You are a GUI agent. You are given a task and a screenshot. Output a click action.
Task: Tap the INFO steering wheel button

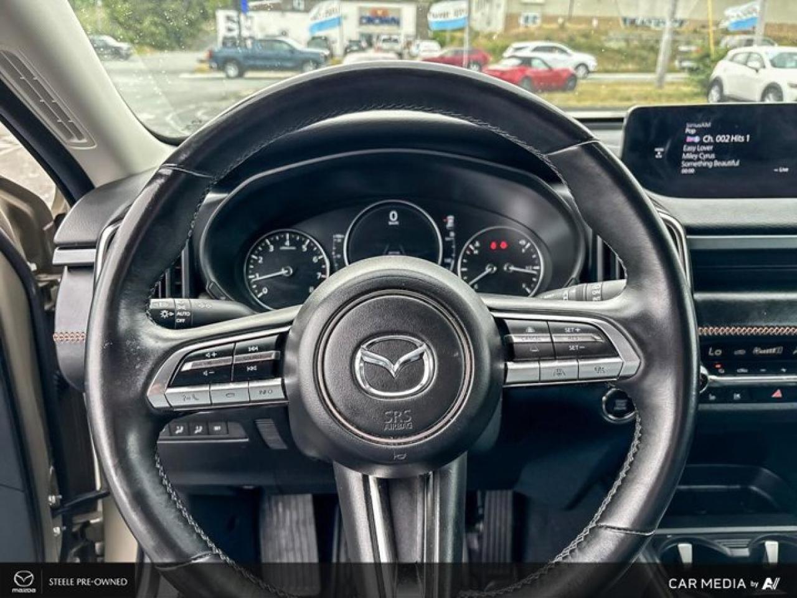pos(266,391)
